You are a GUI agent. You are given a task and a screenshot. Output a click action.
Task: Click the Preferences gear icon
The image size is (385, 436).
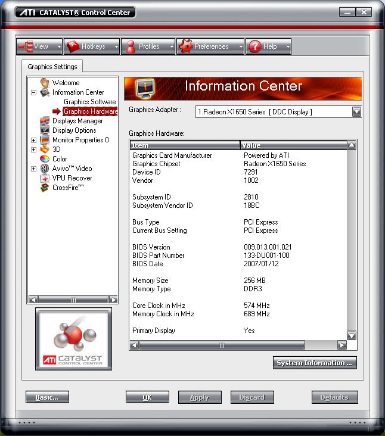pyautogui.click(x=185, y=46)
